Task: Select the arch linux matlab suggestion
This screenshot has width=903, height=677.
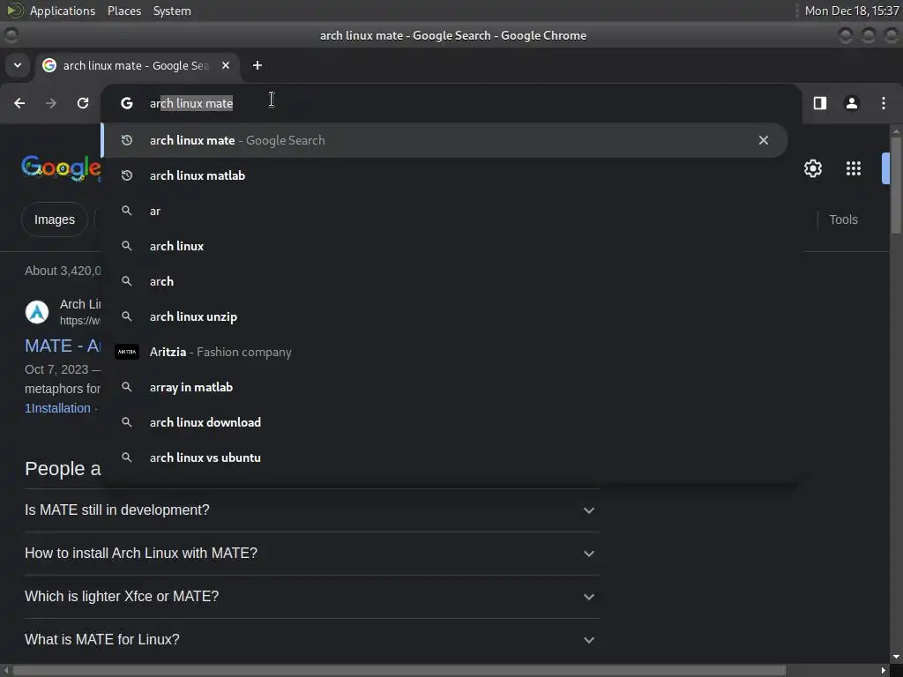Action: pos(444,175)
